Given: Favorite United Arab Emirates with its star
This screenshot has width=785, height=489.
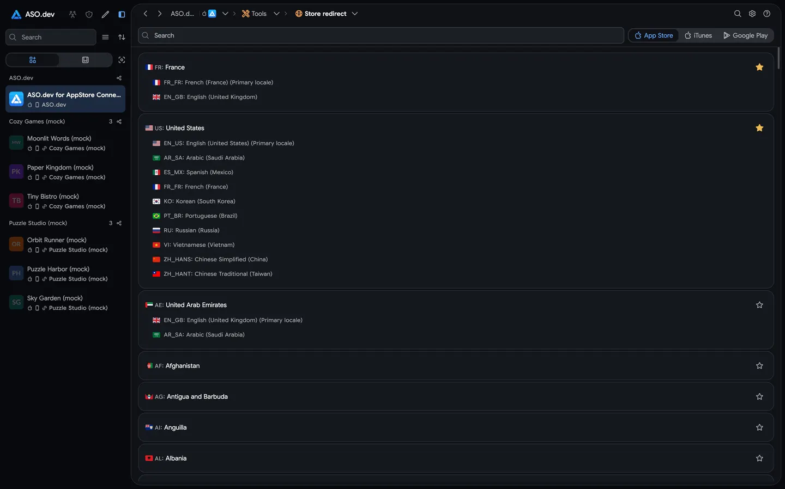Looking at the screenshot, I should pos(759,305).
